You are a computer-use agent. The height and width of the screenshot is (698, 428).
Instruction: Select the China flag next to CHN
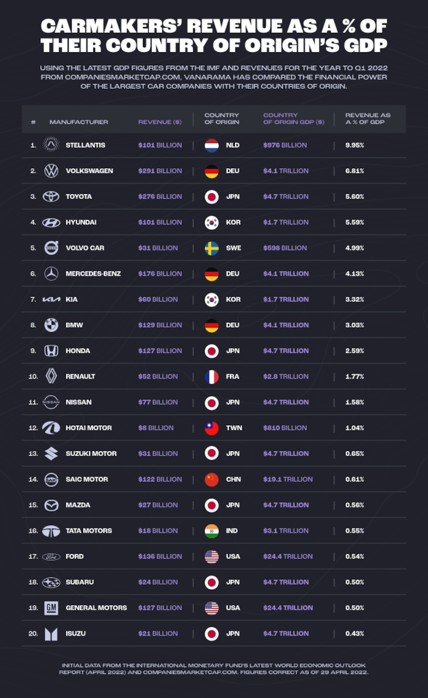pyautogui.click(x=211, y=479)
